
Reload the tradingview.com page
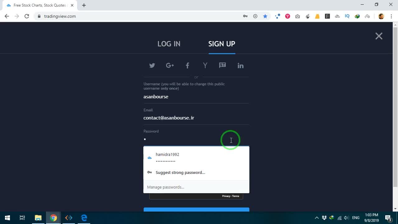[27, 16]
